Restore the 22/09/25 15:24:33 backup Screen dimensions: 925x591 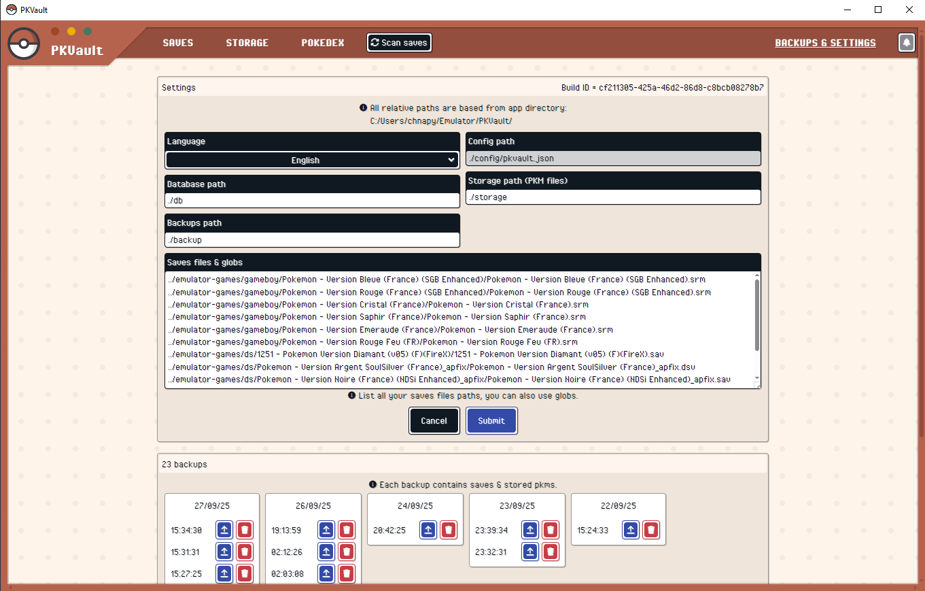pyautogui.click(x=631, y=530)
